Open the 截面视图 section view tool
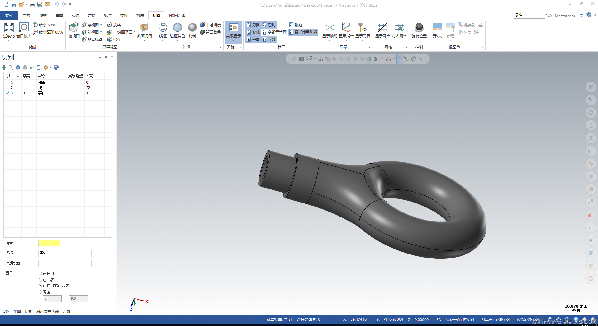Viewport: 598px width, 326px height. (x=144, y=28)
